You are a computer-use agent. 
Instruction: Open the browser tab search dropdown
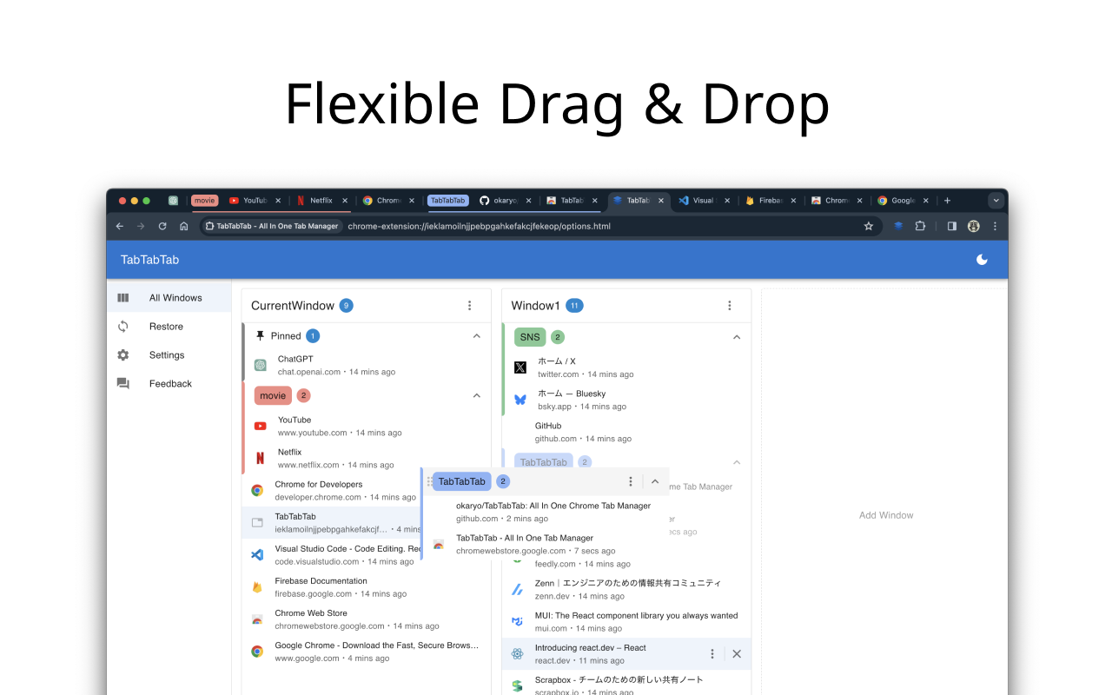coord(996,200)
